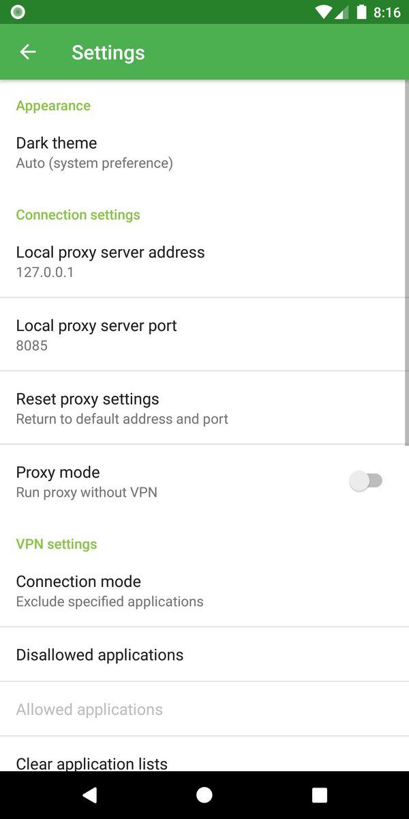Viewport: 409px width, 819px height.
Task: Tap the clock showing 8:16
Action: [x=387, y=12]
